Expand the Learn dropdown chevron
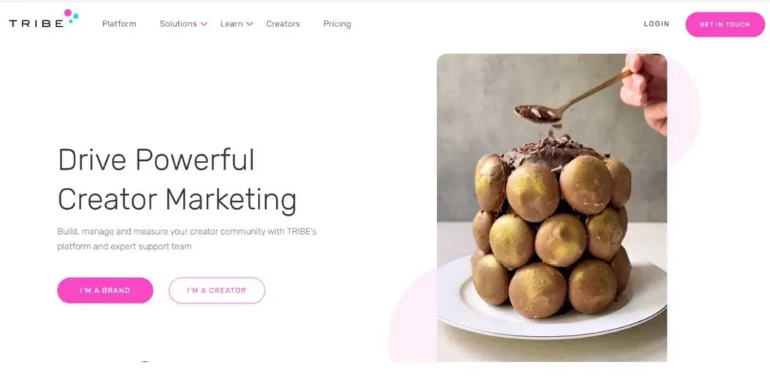 (x=250, y=24)
